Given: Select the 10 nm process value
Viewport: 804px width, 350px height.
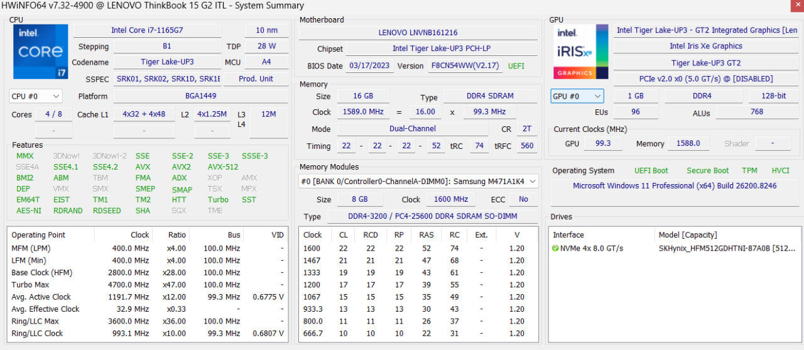Looking at the screenshot, I should [266, 30].
